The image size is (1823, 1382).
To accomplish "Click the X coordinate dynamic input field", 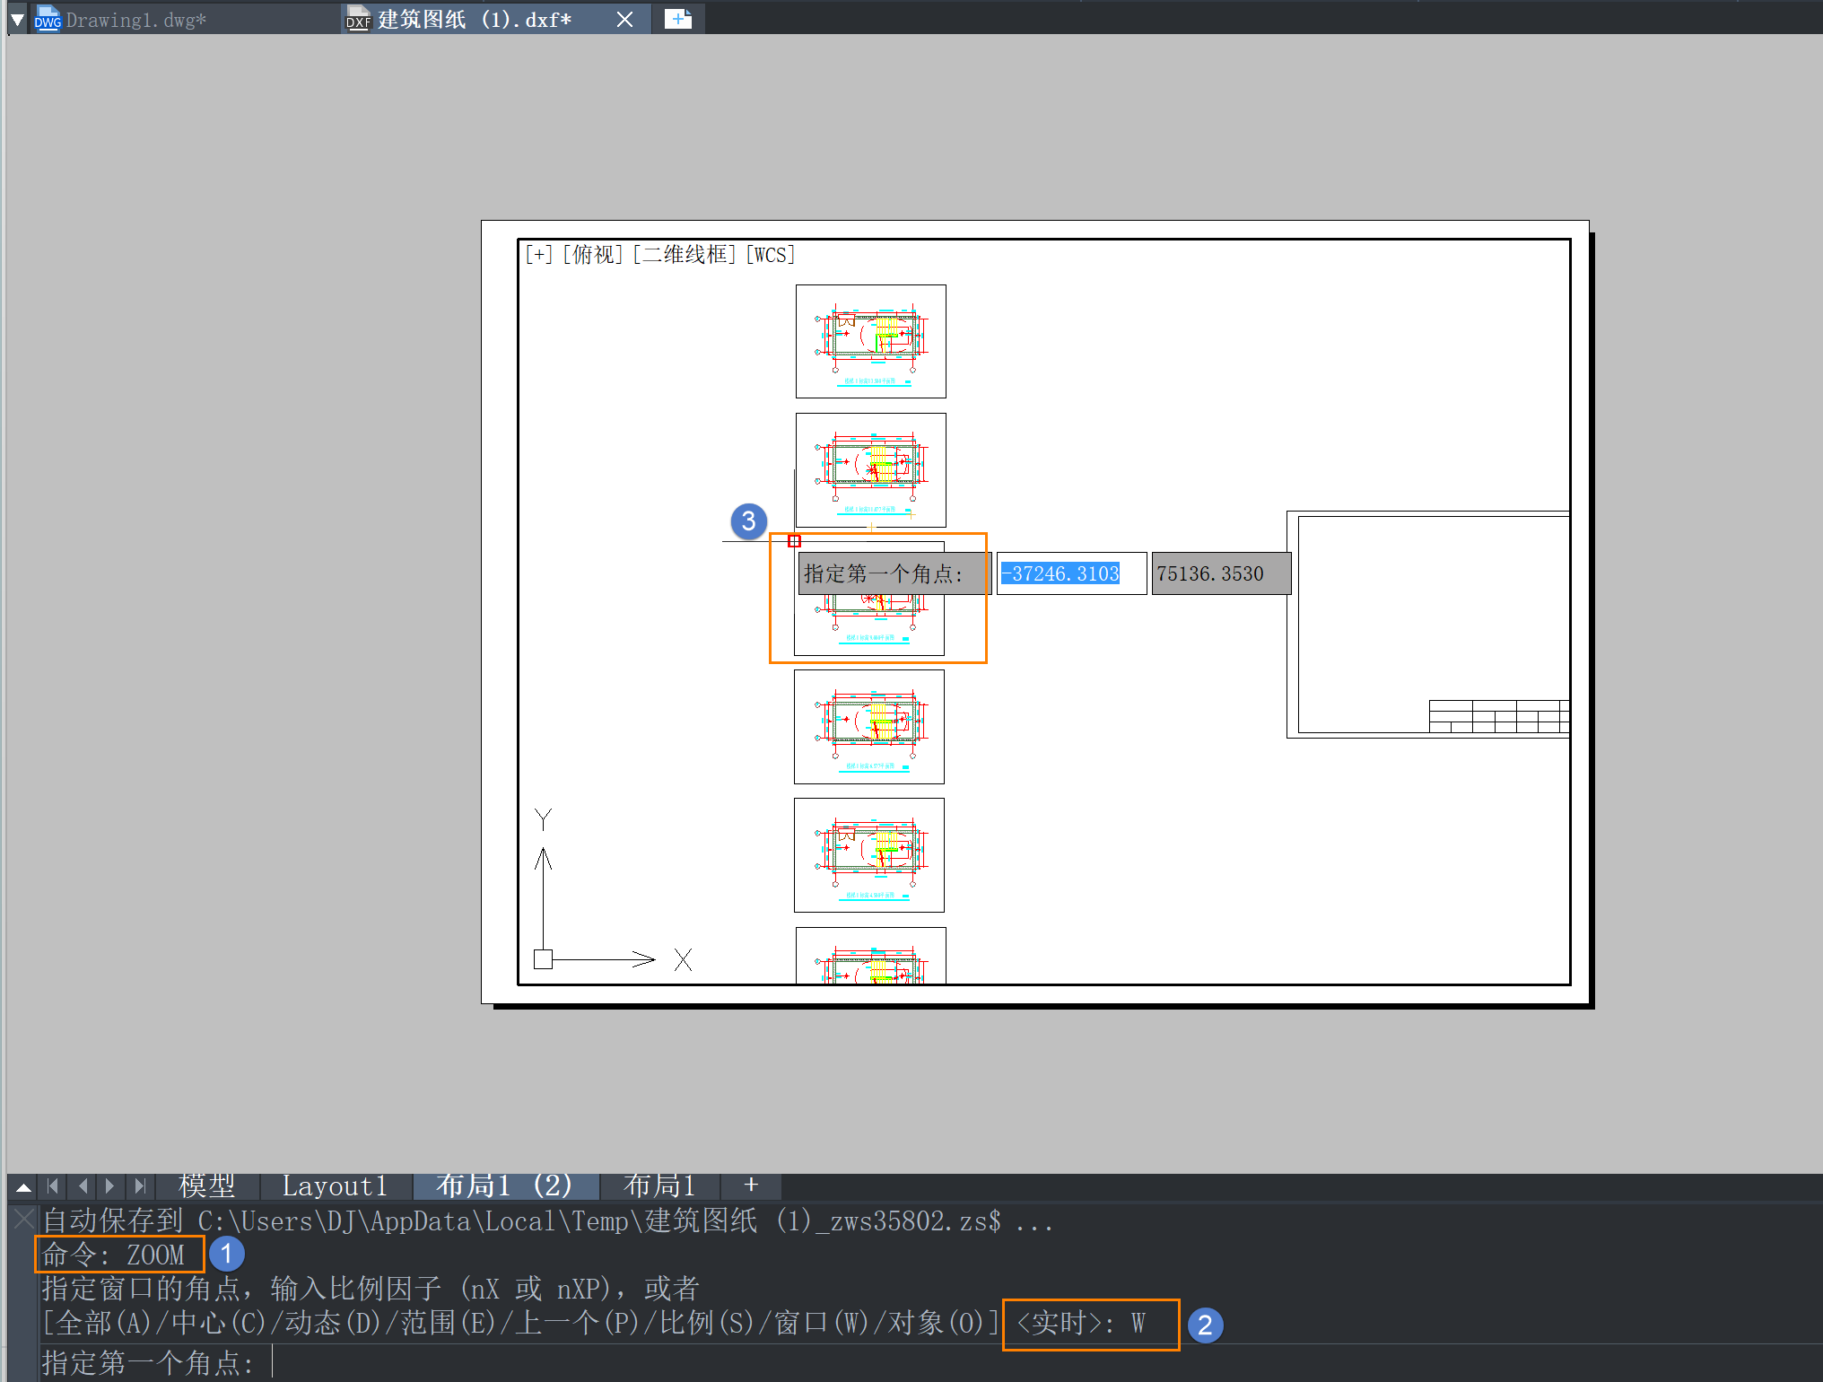I will pyautogui.click(x=1070, y=573).
